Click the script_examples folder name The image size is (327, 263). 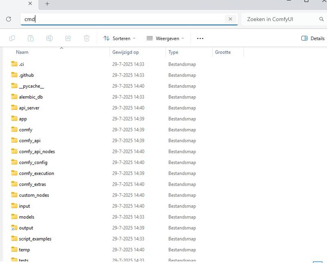pyautogui.click(x=35, y=239)
